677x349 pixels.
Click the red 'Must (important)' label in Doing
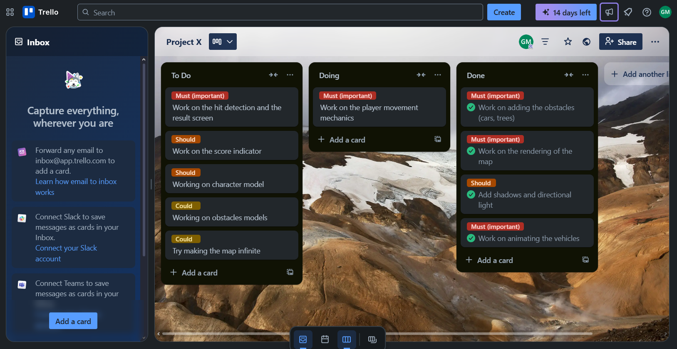click(347, 96)
